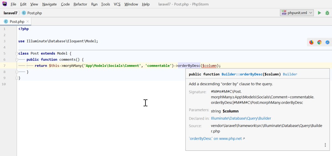Open the Illuminate\Database\Query\Builder link

[x=241, y=118]
